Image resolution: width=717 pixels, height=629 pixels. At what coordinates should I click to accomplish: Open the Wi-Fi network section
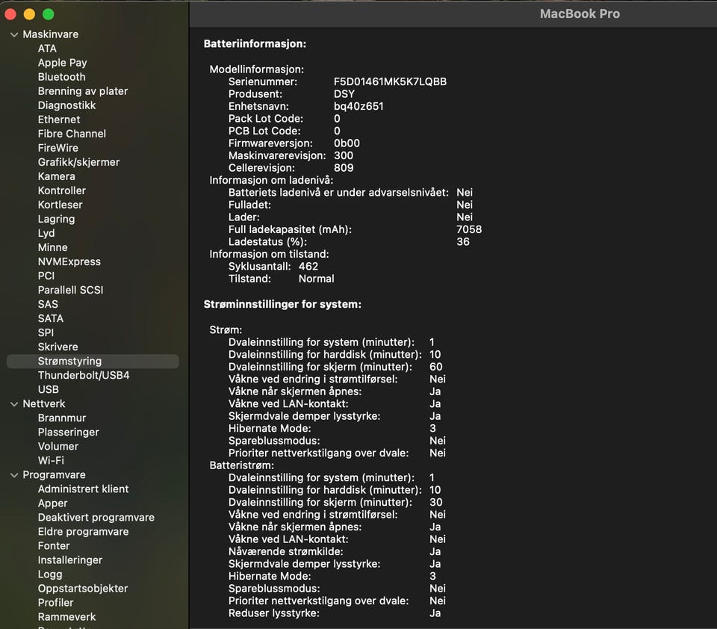(51, 460)
